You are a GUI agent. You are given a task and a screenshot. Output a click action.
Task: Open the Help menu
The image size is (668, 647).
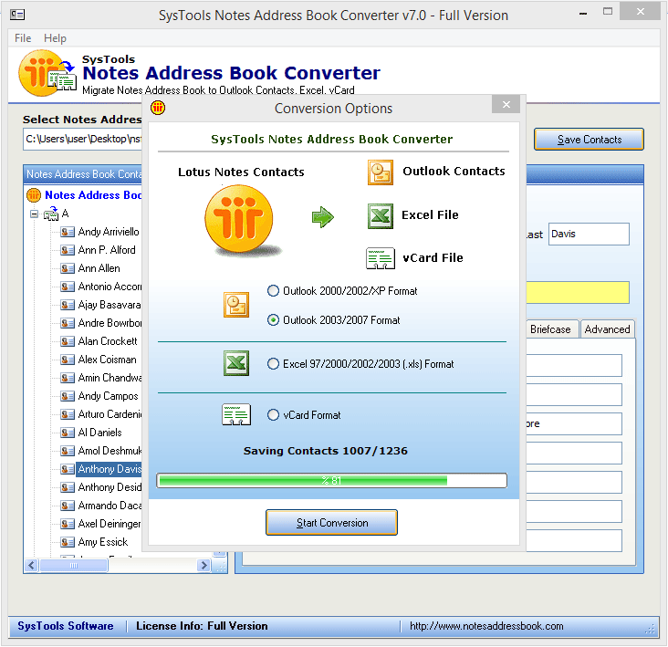[x=55, y=38]
